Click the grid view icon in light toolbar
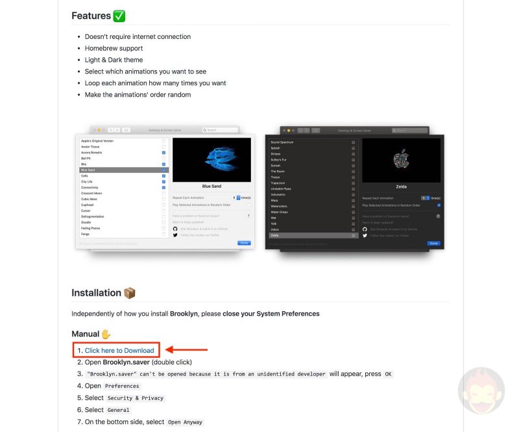Screen dimensions: 519x432 tap(126, 130)
